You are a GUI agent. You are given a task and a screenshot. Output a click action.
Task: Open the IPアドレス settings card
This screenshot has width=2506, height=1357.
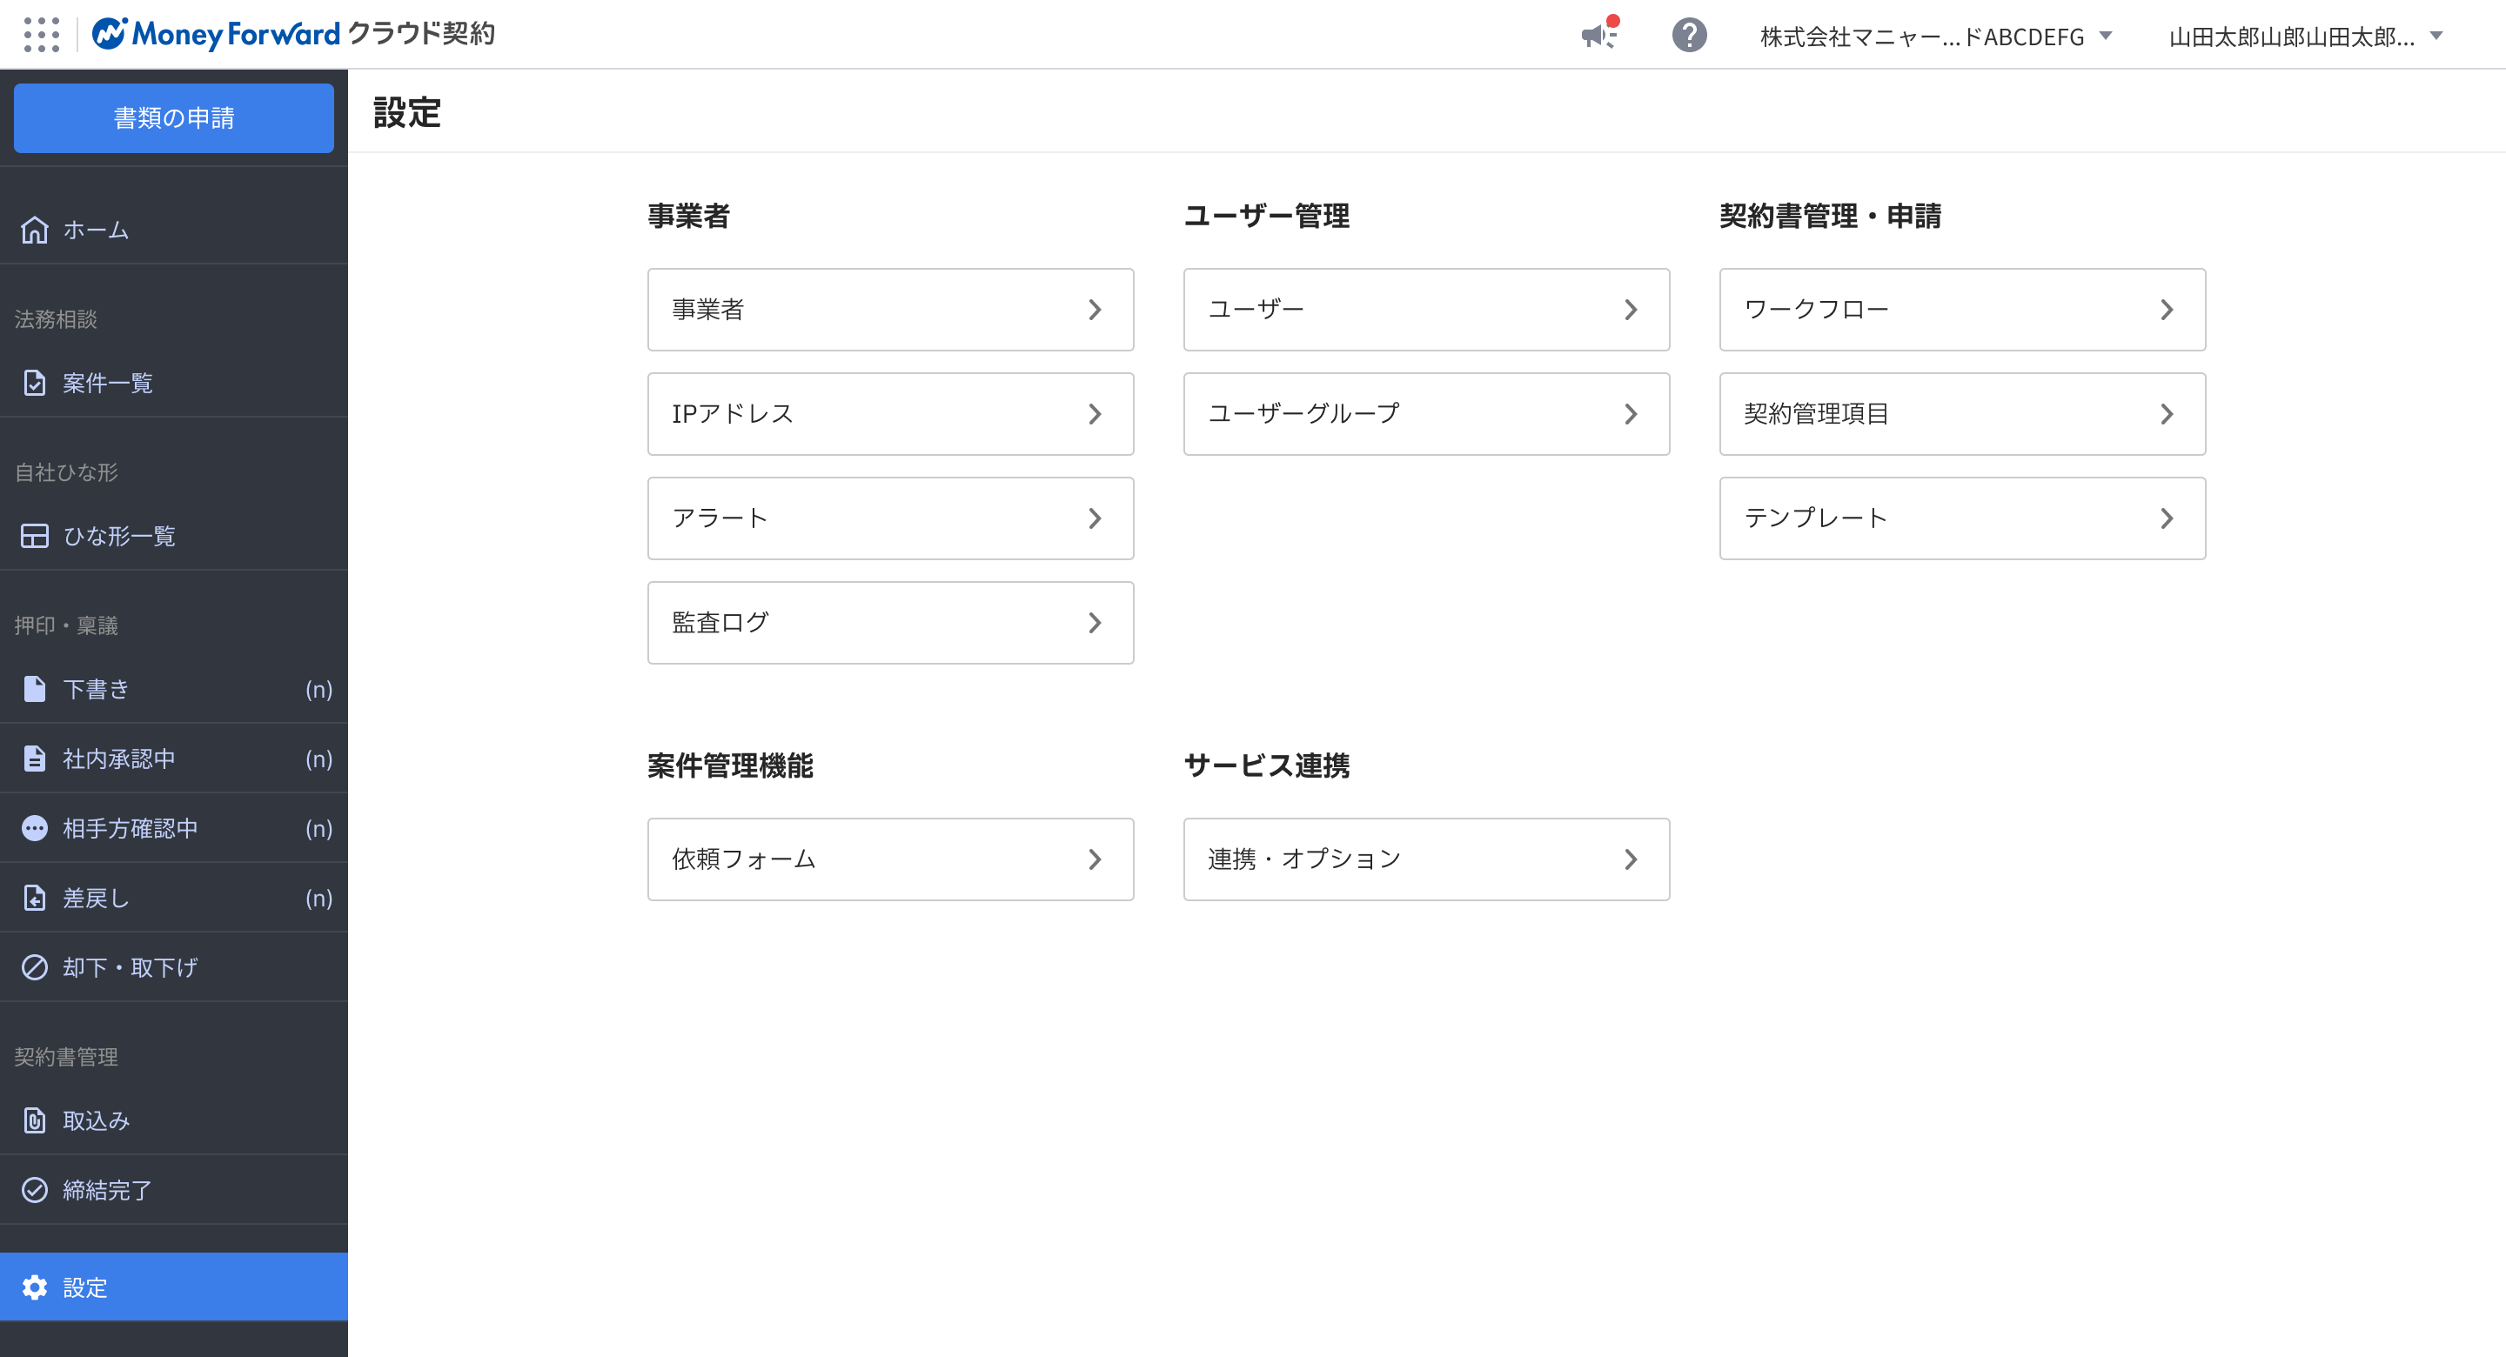tap(891, 413)
